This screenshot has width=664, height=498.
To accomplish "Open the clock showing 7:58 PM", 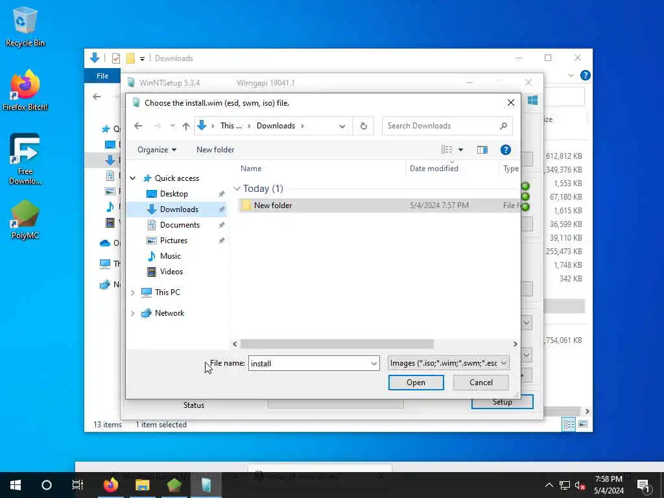I will [608, 485].
